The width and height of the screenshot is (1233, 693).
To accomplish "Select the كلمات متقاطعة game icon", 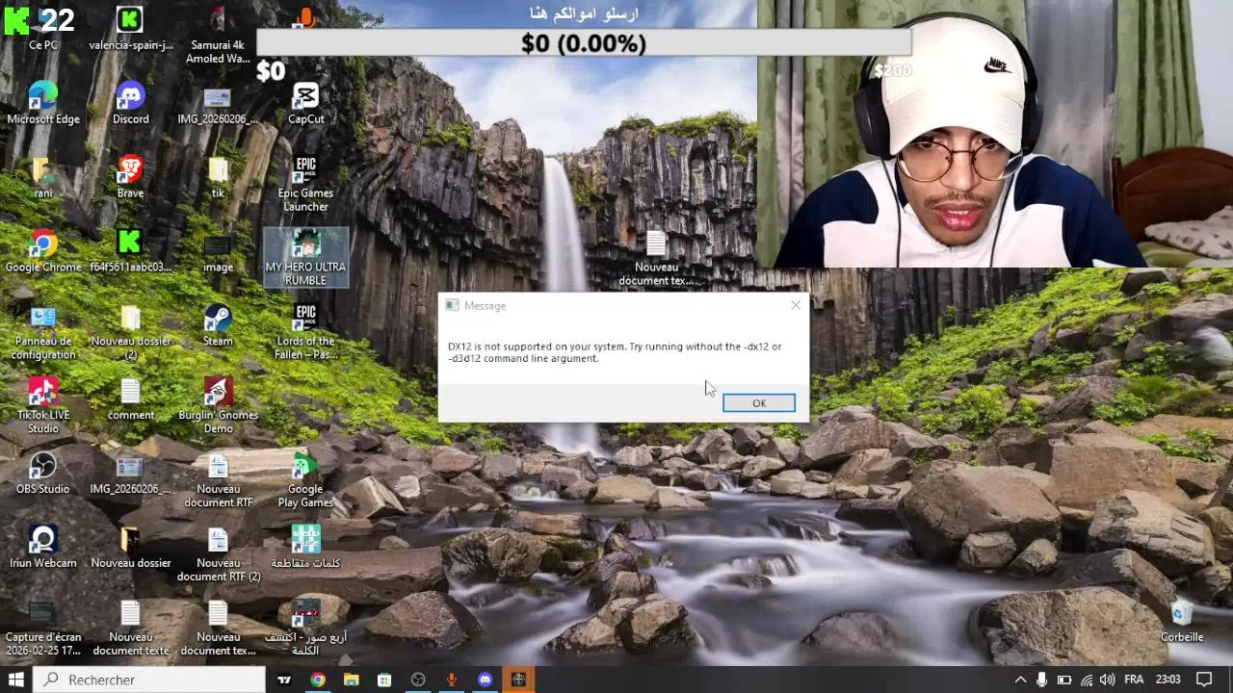I will pos(305,548).
